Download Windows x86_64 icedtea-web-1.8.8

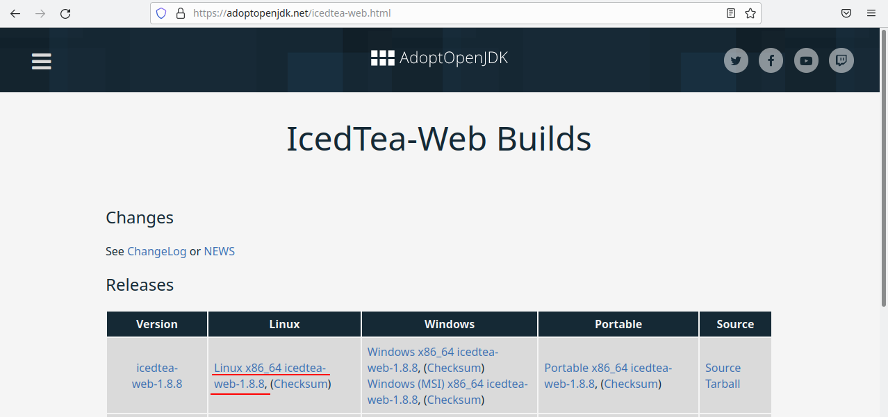pyautogui.click(x=433, y=359)
